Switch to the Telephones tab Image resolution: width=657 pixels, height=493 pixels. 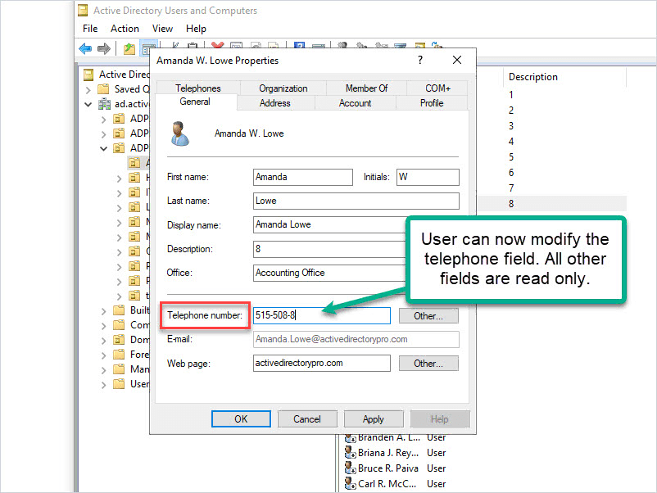point(197,88)
